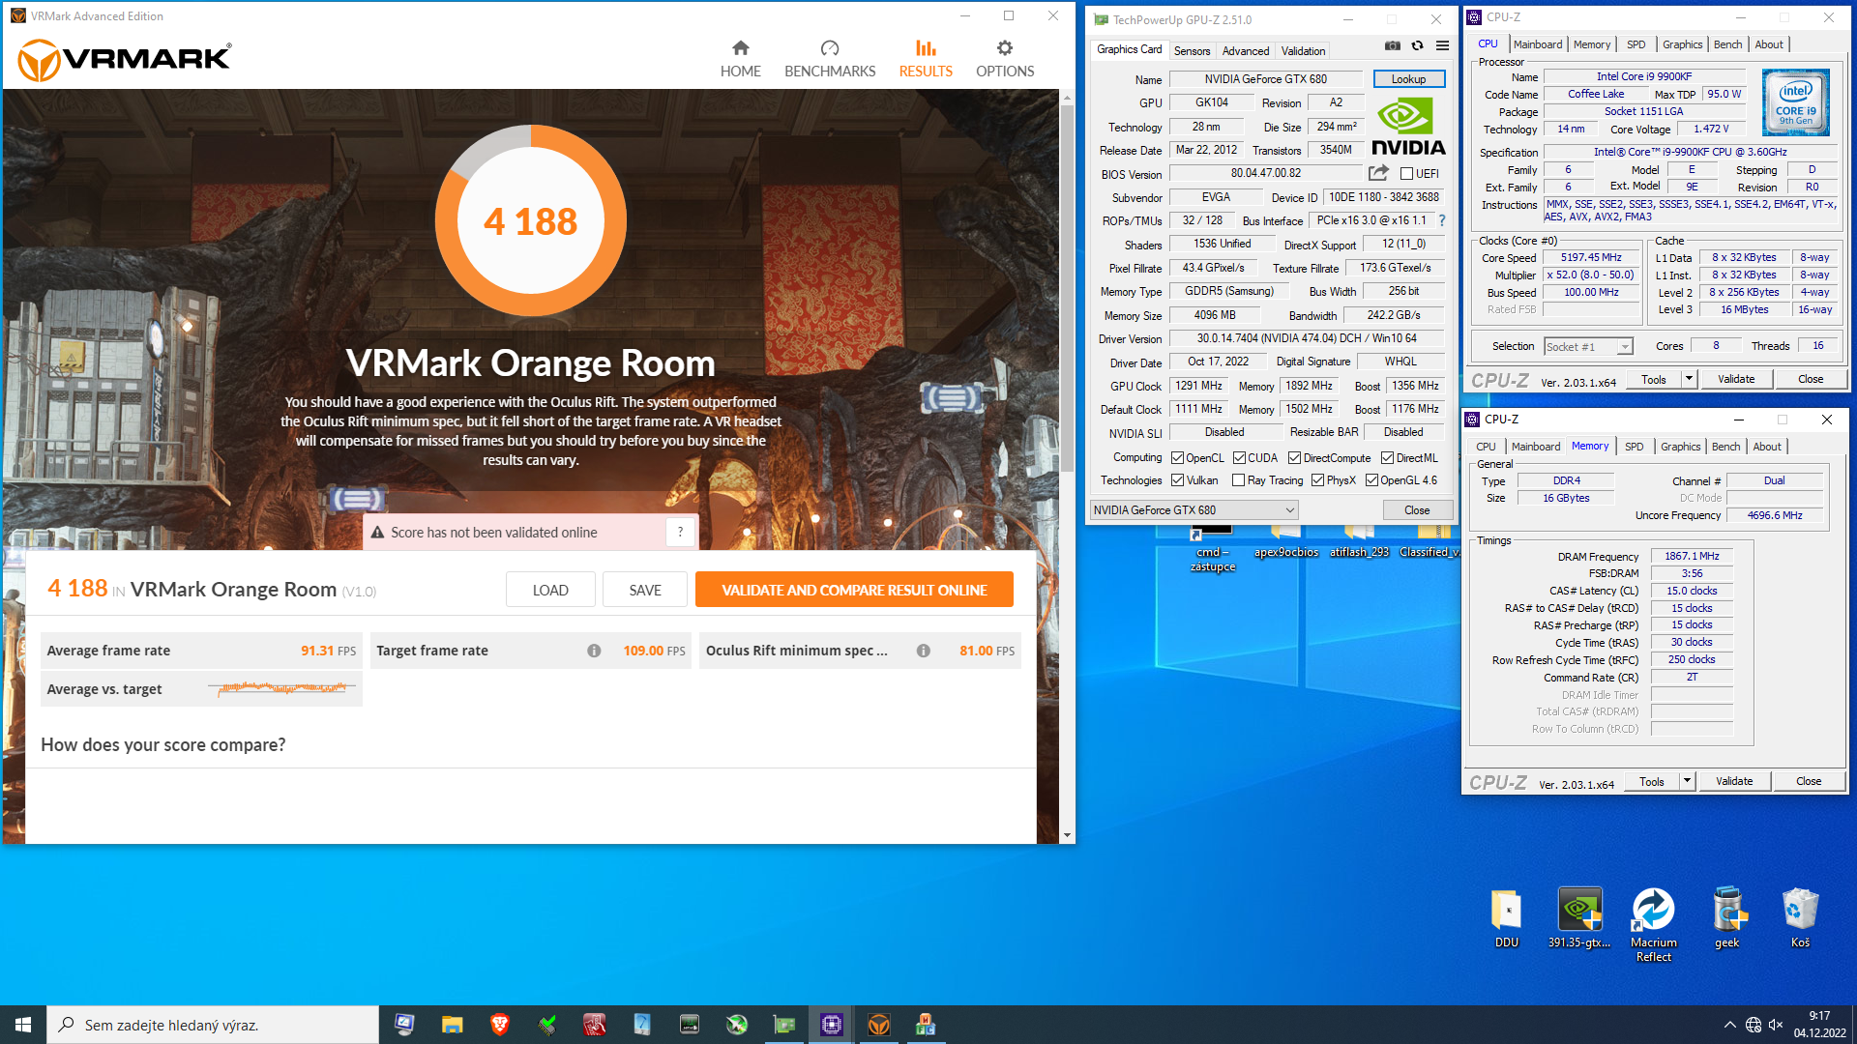Open GPU selection dropdown NVIDIA GeForce GTX 680
1857x1044 pixels.
[x=1194, y=510]
